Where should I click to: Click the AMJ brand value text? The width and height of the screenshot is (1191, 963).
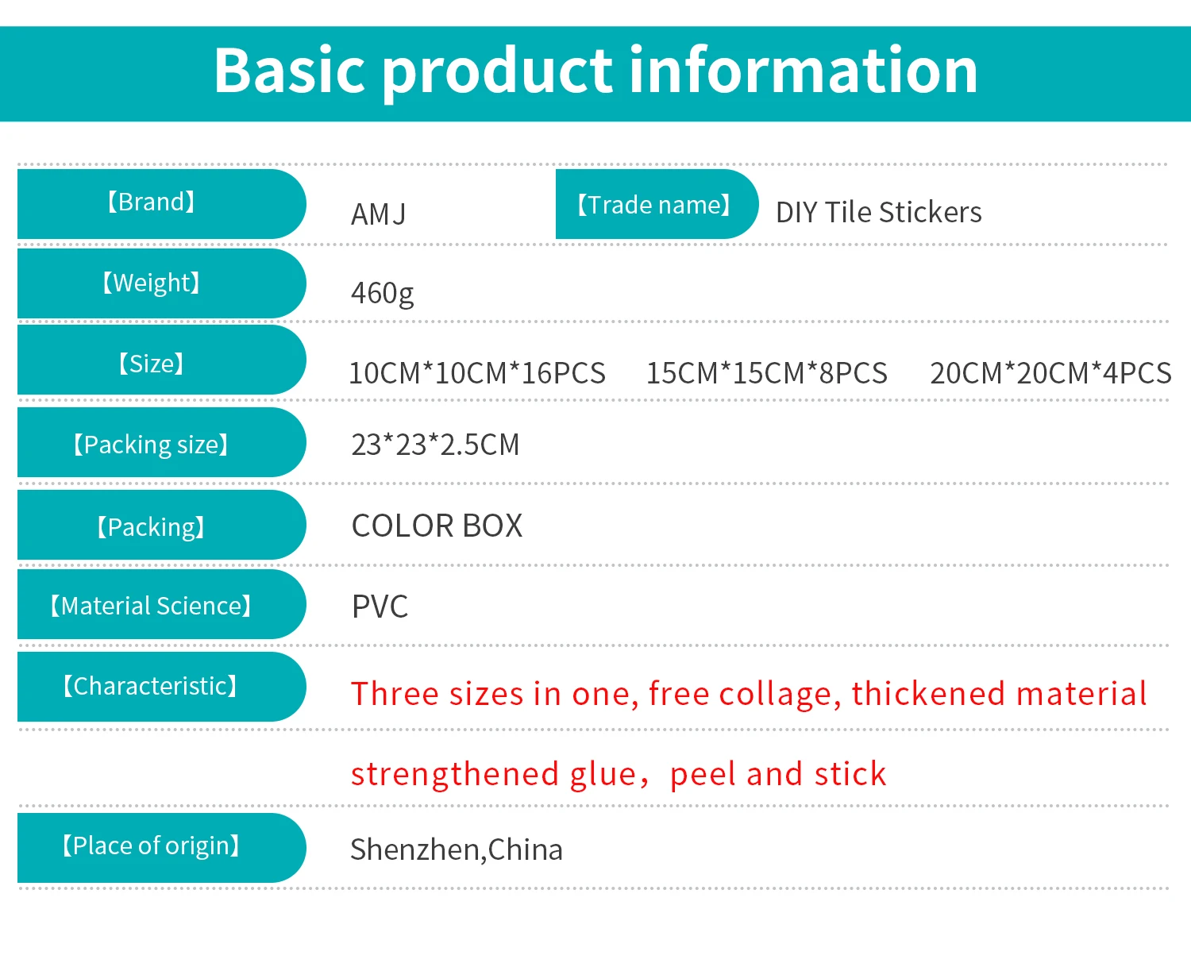pos(379,214)
